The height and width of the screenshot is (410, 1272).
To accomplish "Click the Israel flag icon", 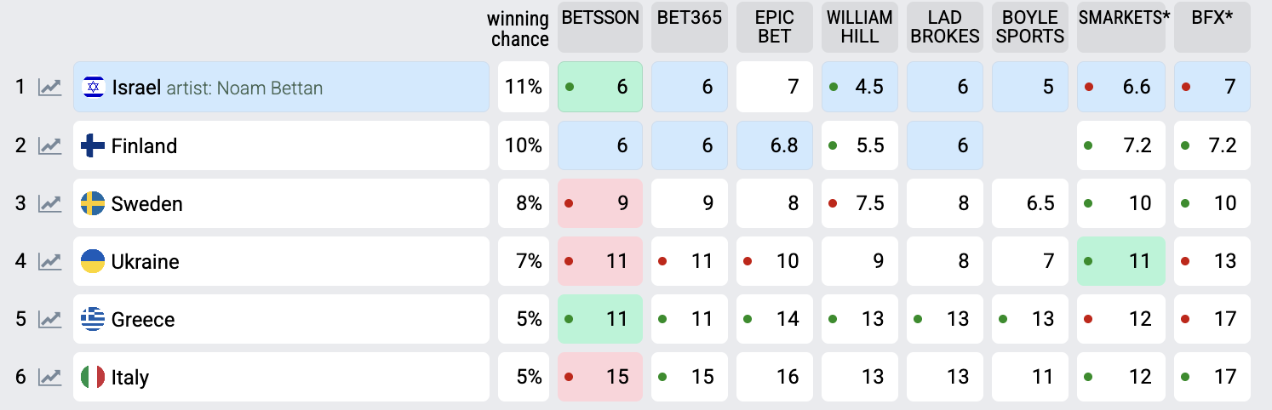I will point(93,88).
